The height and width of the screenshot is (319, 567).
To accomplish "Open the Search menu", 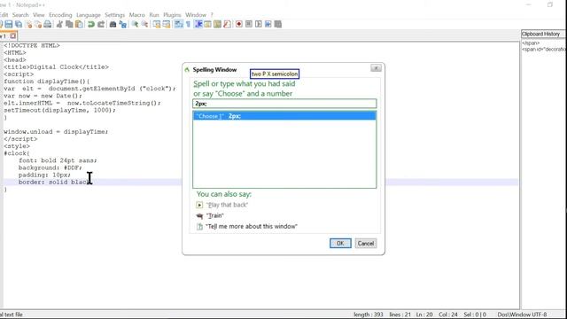I will (x=20, y=15).
